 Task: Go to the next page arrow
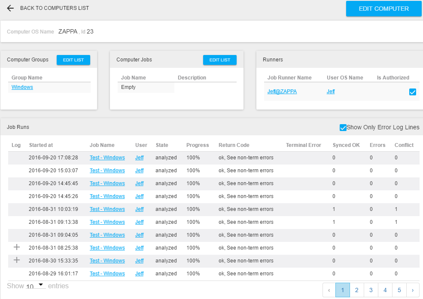point(413,290)
